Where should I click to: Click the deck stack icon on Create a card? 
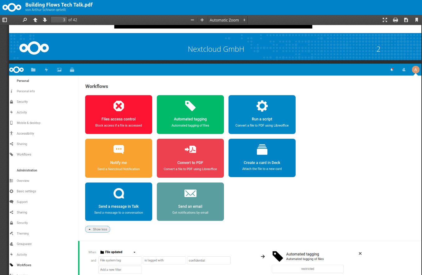click(262, 149)
